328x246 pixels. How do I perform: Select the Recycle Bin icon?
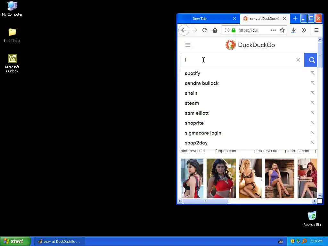312,218
